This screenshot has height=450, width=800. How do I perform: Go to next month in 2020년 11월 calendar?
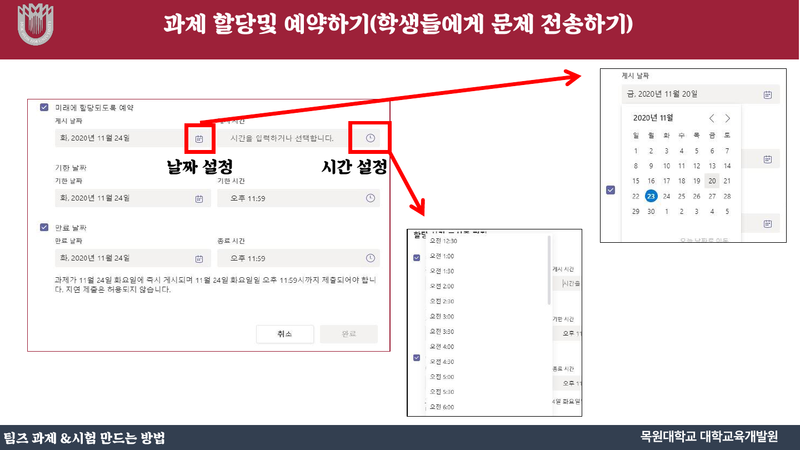(x=728, y=118)
